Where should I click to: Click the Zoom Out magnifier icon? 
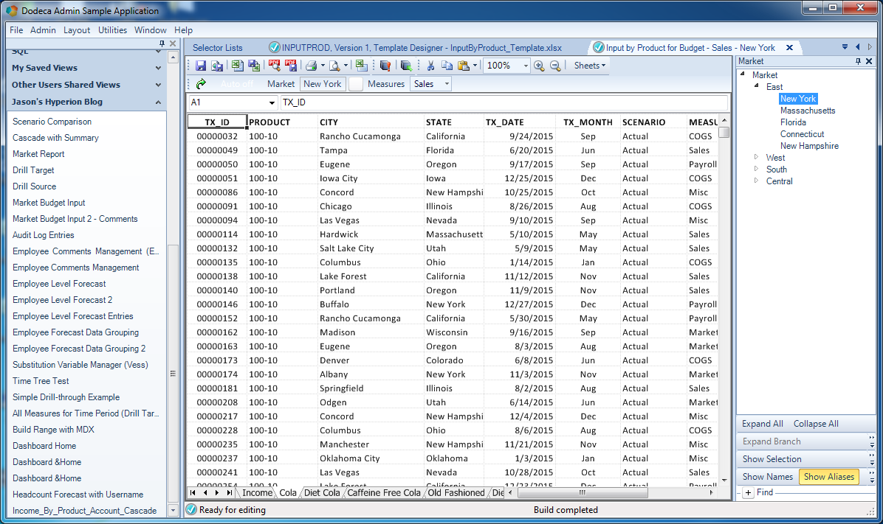click(555, 66)
